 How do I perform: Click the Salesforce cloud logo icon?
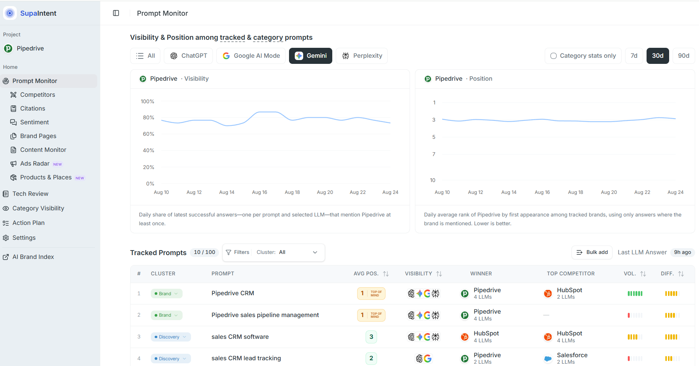(548, 359)
